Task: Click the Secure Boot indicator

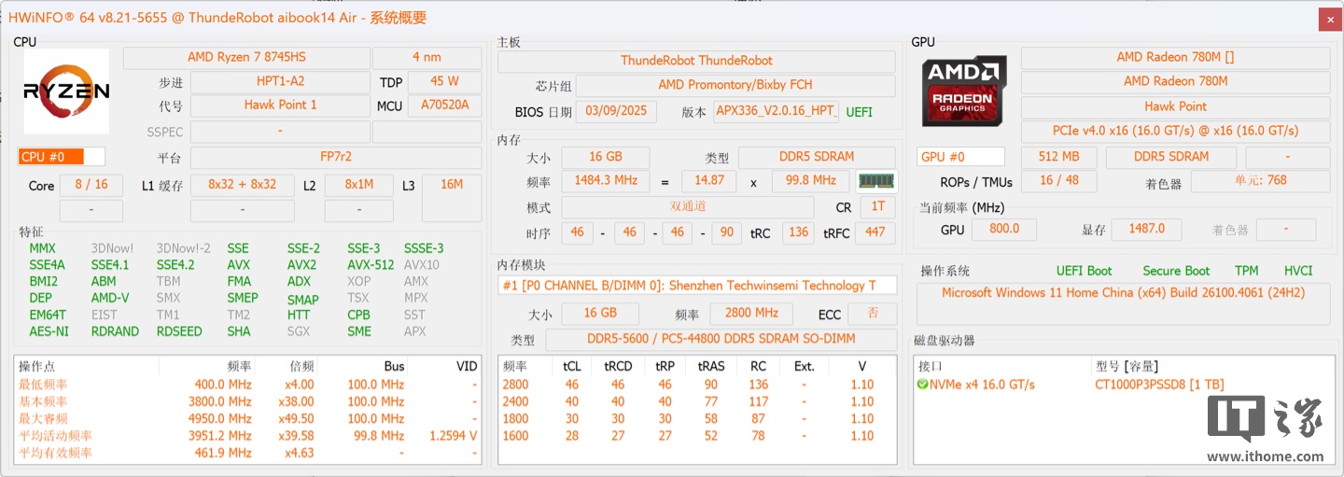Action: tap(1175, 271)
